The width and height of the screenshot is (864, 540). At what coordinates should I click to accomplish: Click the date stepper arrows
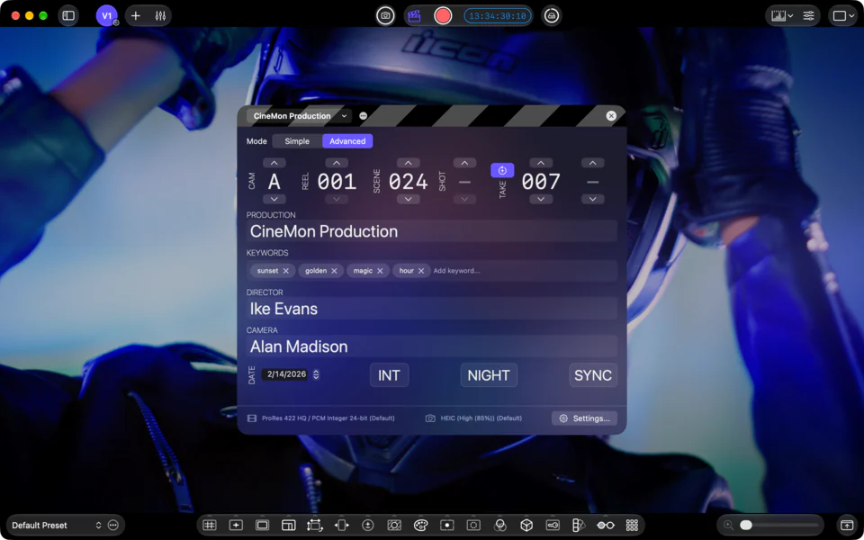[x=316, y=374]
